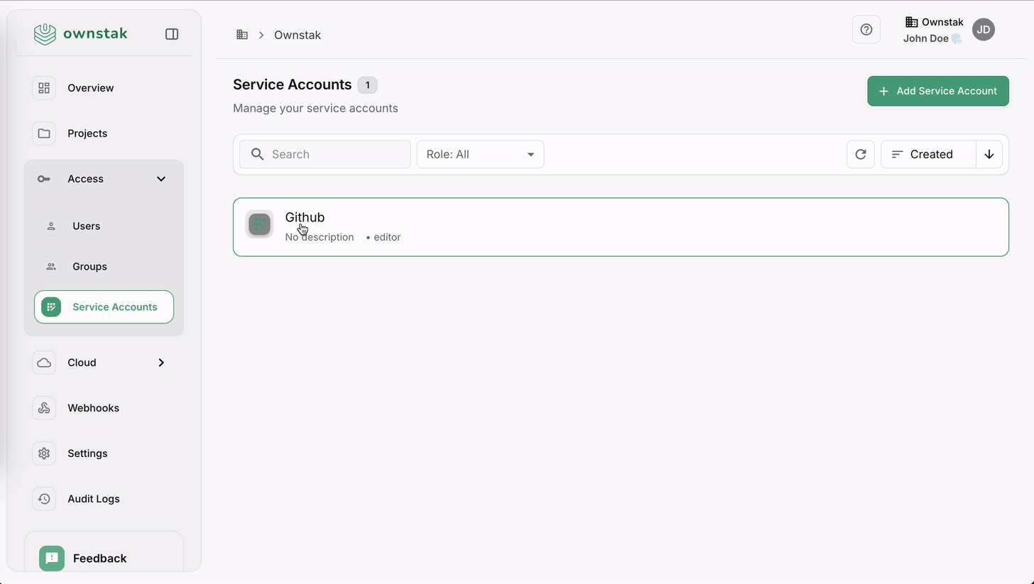Screen dimensions: 1034x584
Task: Open the Users page icon
Action: [51, 226]
